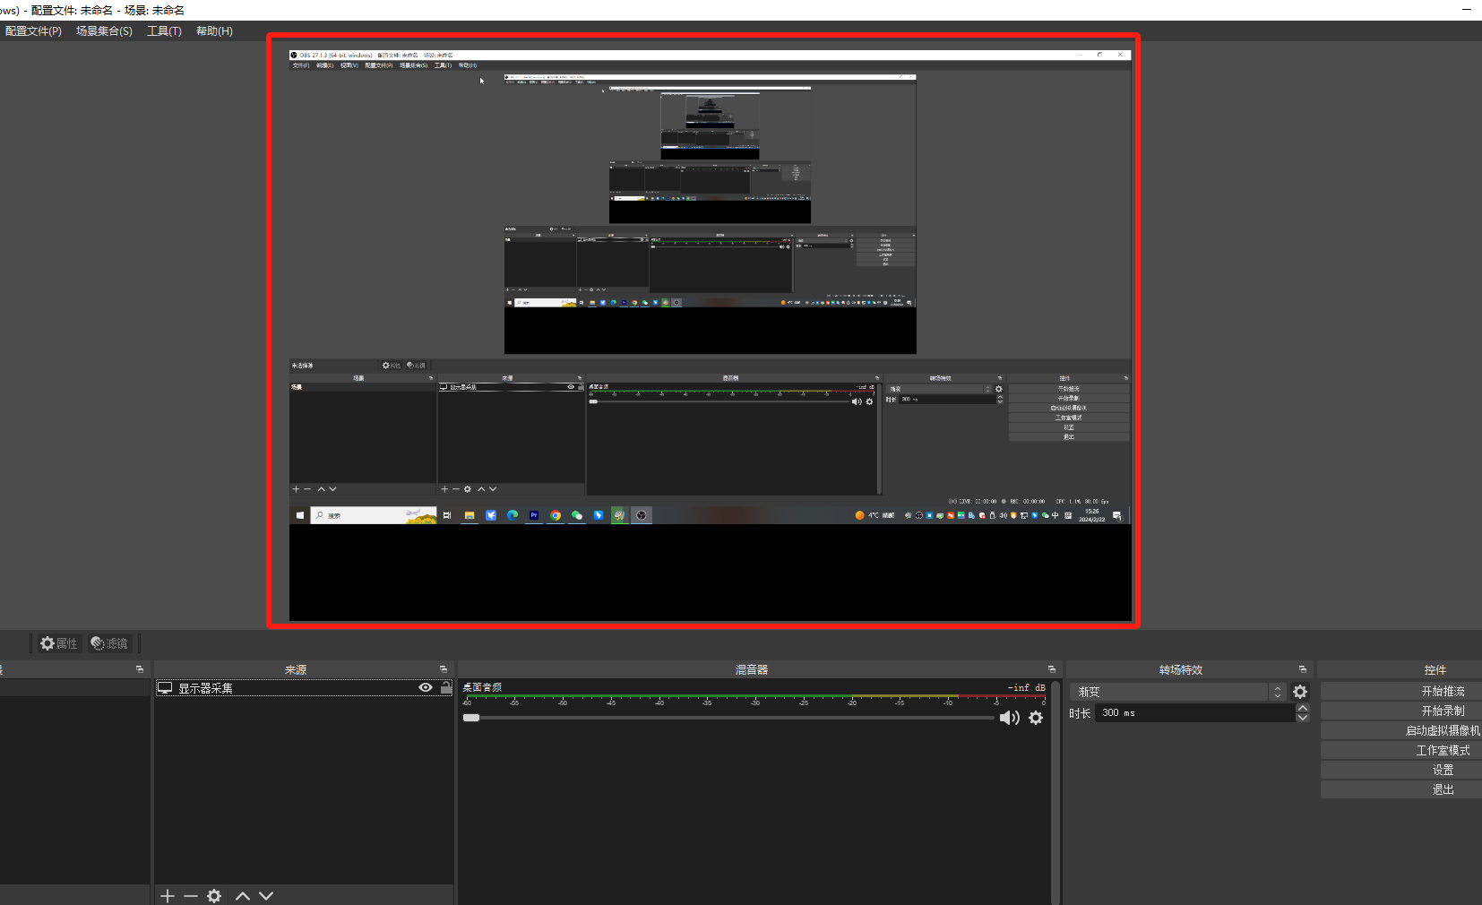Viewport: 1482px width, 905px height.
Task: Move selected source down in list
Action: coord(266,896)
